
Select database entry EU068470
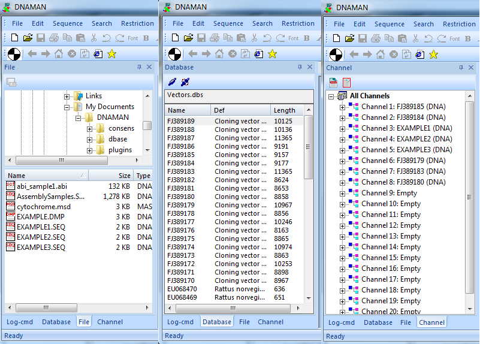pyautogui.click(x=234, y=289)
